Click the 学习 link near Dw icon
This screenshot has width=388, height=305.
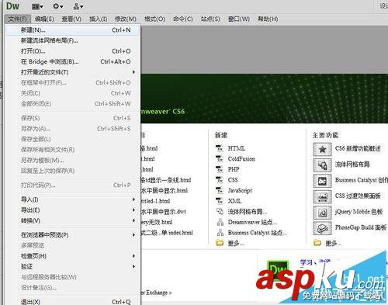click(x=306, y=262)
